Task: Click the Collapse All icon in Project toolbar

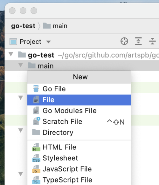Action: point(152,41)
